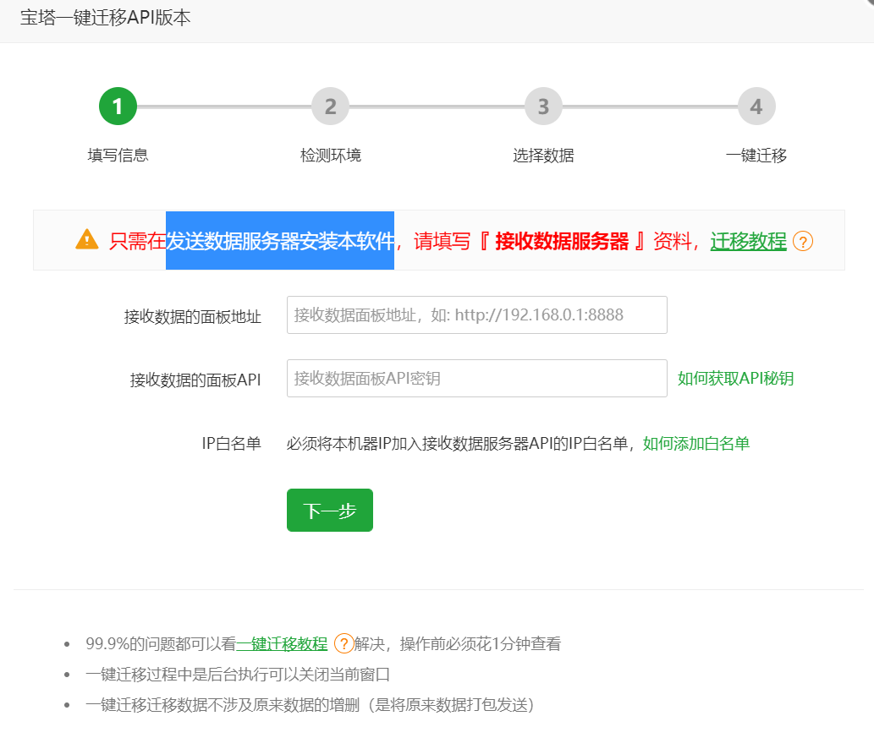The image size is (874, 738).
Task: Select step 4 circle 一键迁移
Action: pyautogui.click(x=756, y=106)
